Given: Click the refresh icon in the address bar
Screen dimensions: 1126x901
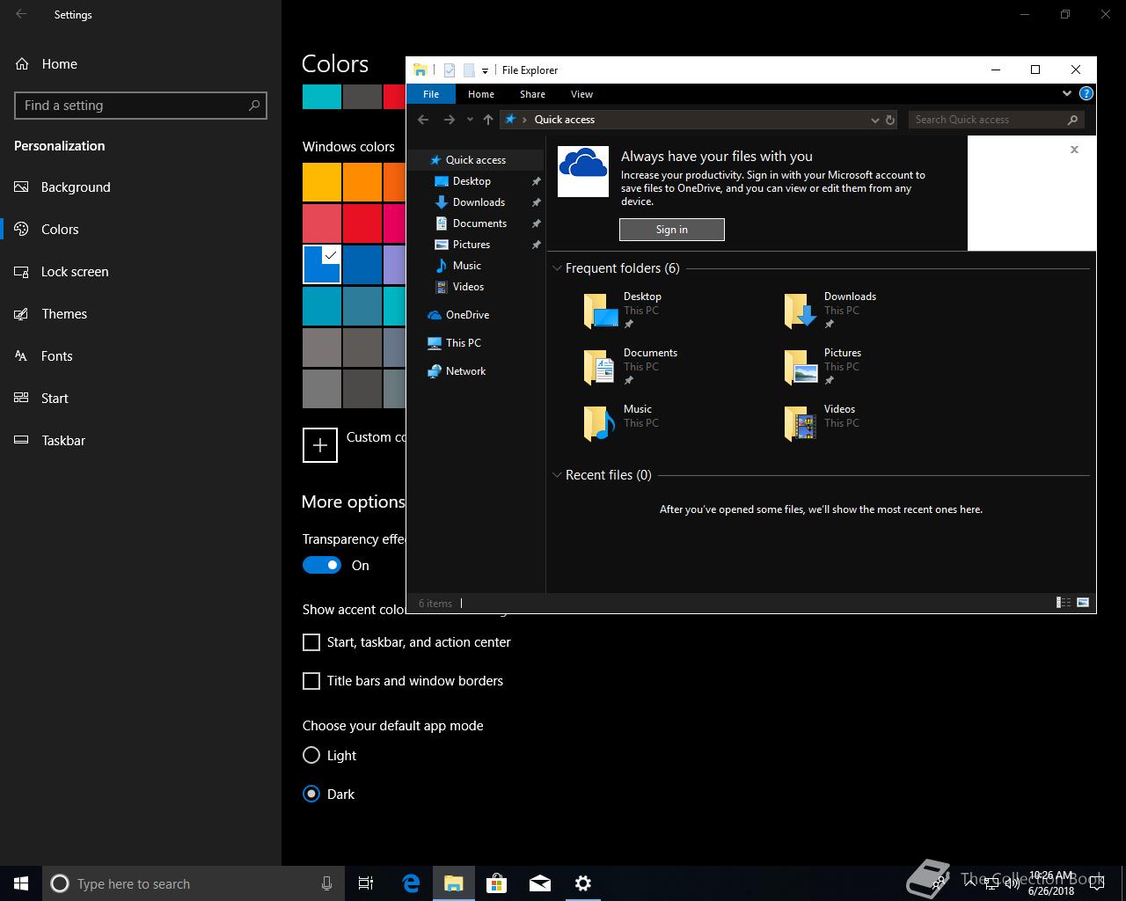Looking at the screenshot, I should [890, 120].
